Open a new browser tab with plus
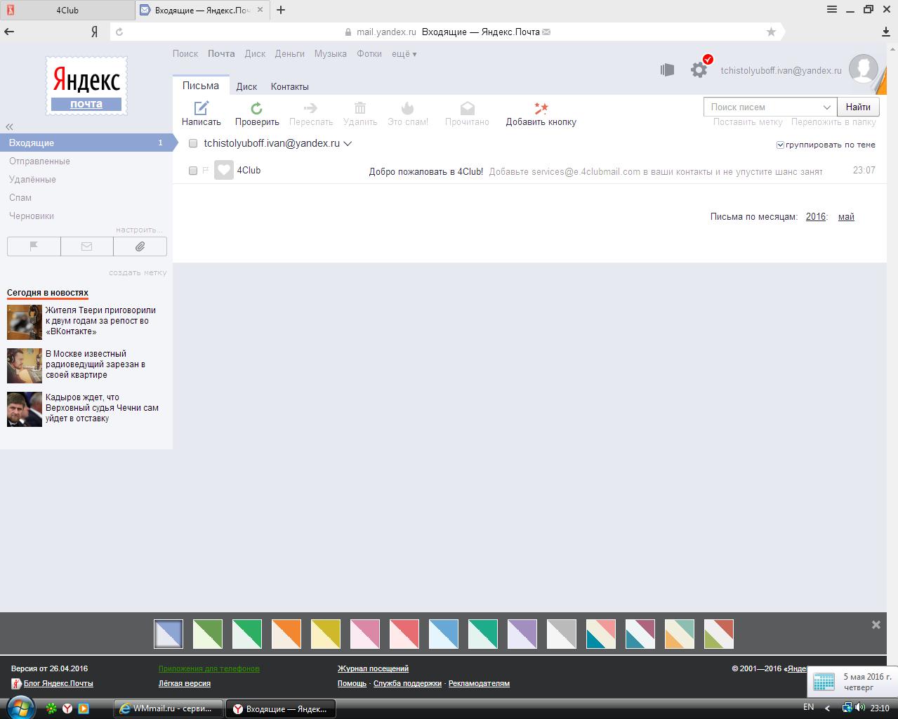This screenshot has width=898, height=719. pyautogui.click(x=281, y=10)
